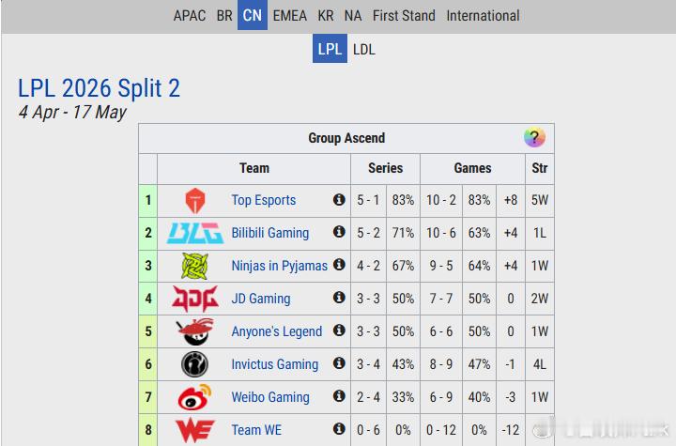The image size is (676, 446).
Task: Go to Weibo Gaming team page
Action: point(270,397)
